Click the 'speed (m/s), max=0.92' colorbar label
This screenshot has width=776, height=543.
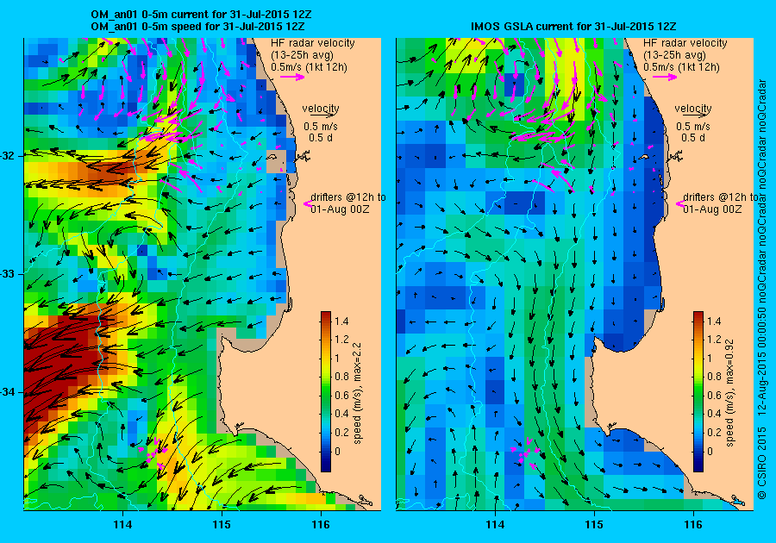coord(730,393)
